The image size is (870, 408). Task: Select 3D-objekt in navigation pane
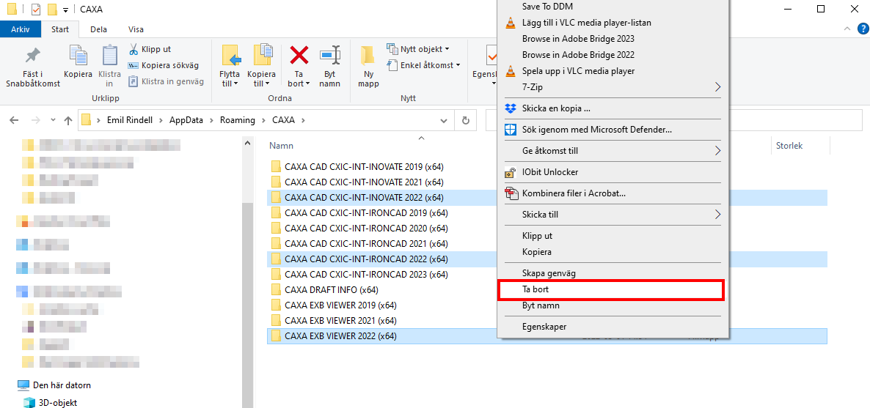[x=50, y=402]
